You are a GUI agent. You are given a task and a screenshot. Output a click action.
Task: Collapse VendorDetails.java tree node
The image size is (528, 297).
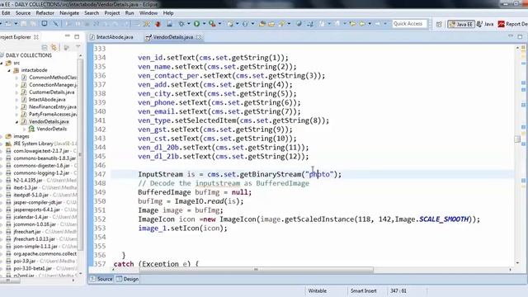click(16, 121)
